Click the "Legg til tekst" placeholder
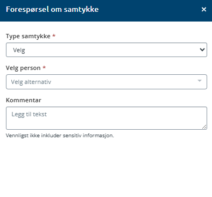 click(29, 114)
